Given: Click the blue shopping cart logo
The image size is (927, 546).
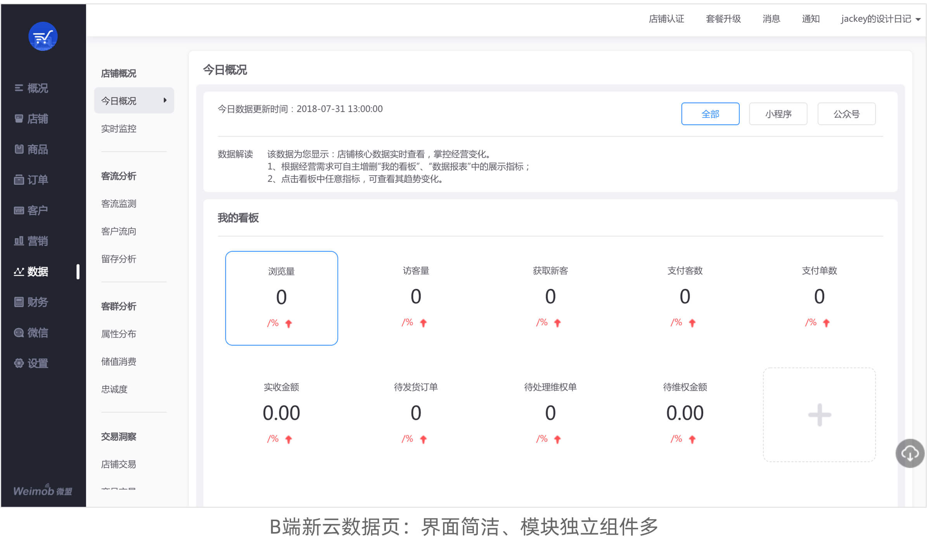Looking at the screenshot, I should (43, 36).
